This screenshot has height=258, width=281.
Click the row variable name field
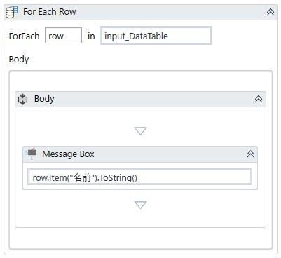63,36
